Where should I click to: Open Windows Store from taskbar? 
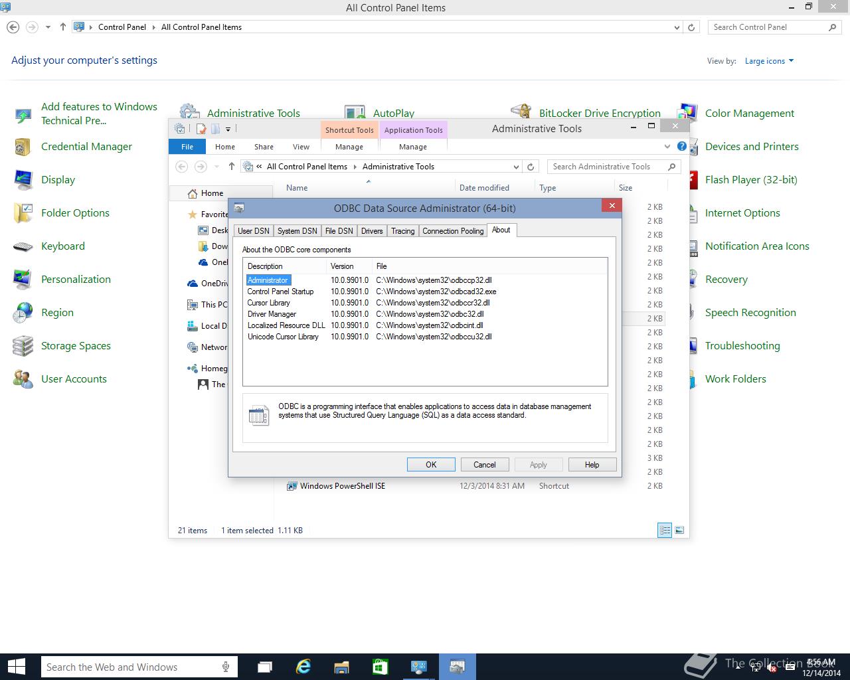(x=380, y=667)
